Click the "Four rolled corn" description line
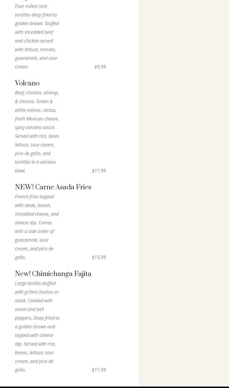Image resolution: width=229 pixels, height=388 pixels. (x=31, y=6)
